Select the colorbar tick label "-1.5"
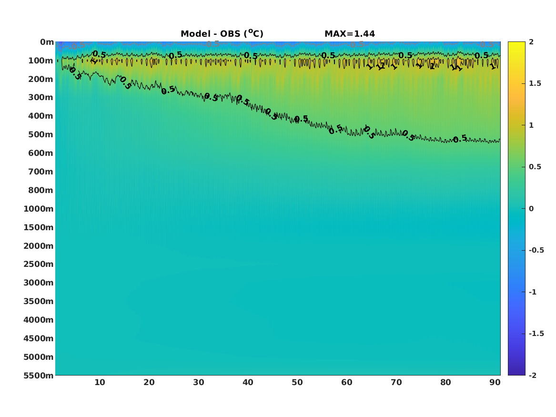Screen dimensions: 556x417 pyautogui.click(x=536, y=334)
